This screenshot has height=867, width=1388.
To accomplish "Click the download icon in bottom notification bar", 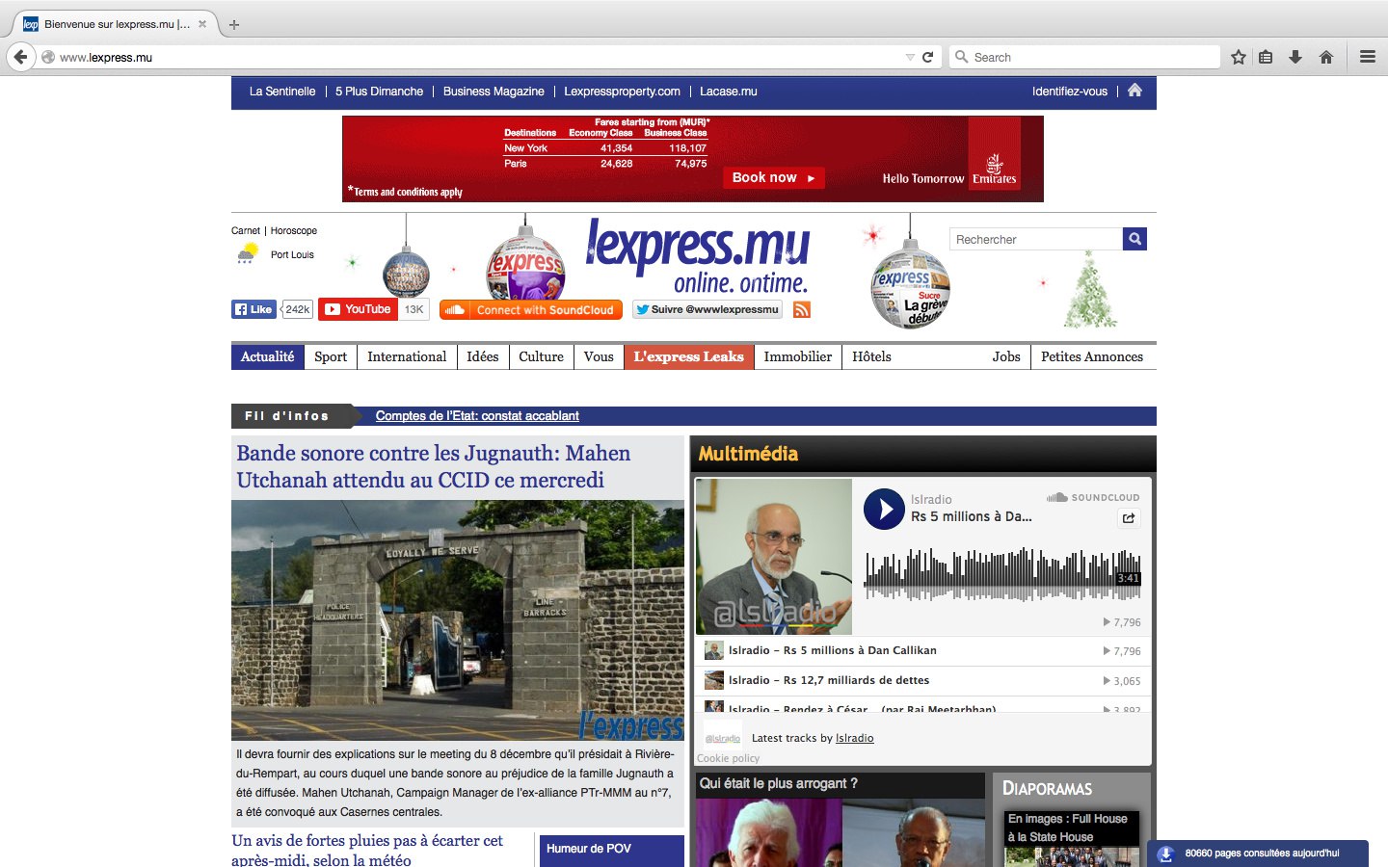I will click(1164, 854).
